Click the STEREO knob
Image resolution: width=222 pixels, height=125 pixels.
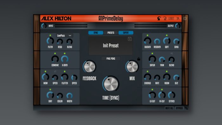pos(172,95)
